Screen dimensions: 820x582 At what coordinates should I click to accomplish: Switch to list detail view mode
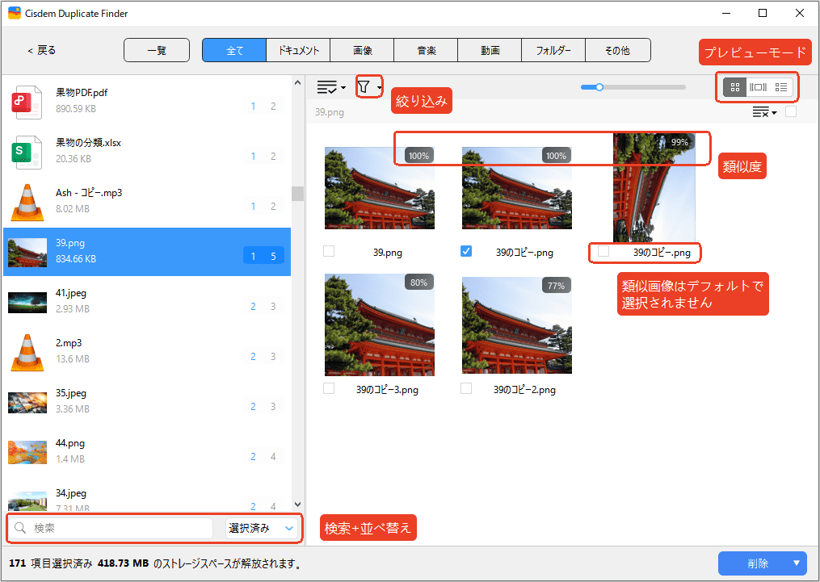pyautogui.click(x=780, y=86)
